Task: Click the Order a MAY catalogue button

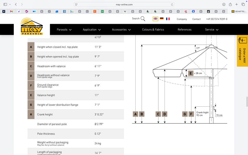Action: coord(242,51)
